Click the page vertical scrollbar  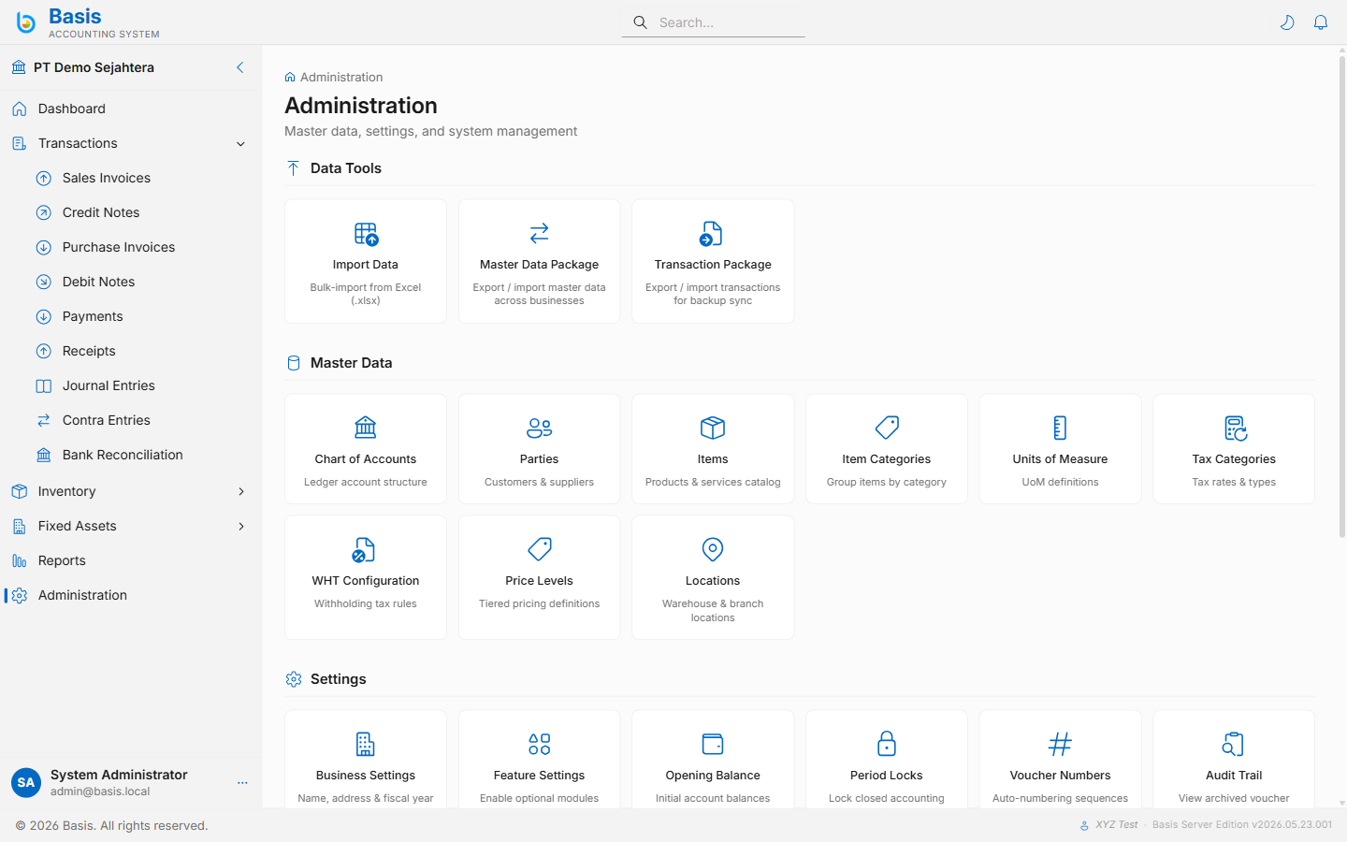[1342, 298]
